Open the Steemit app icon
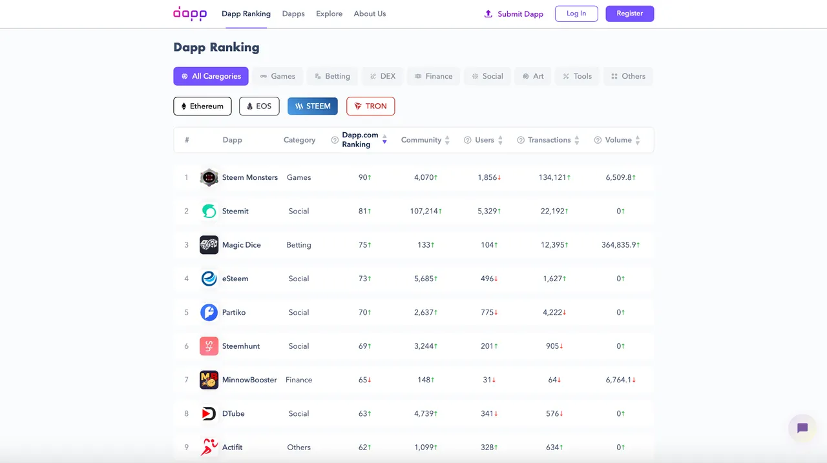The height and width of the screenshot is (463, 827). 209,211
